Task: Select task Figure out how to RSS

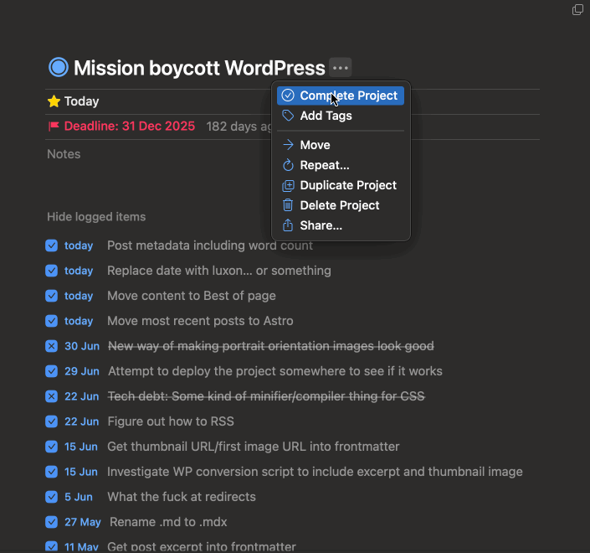Action: [171, 421]
